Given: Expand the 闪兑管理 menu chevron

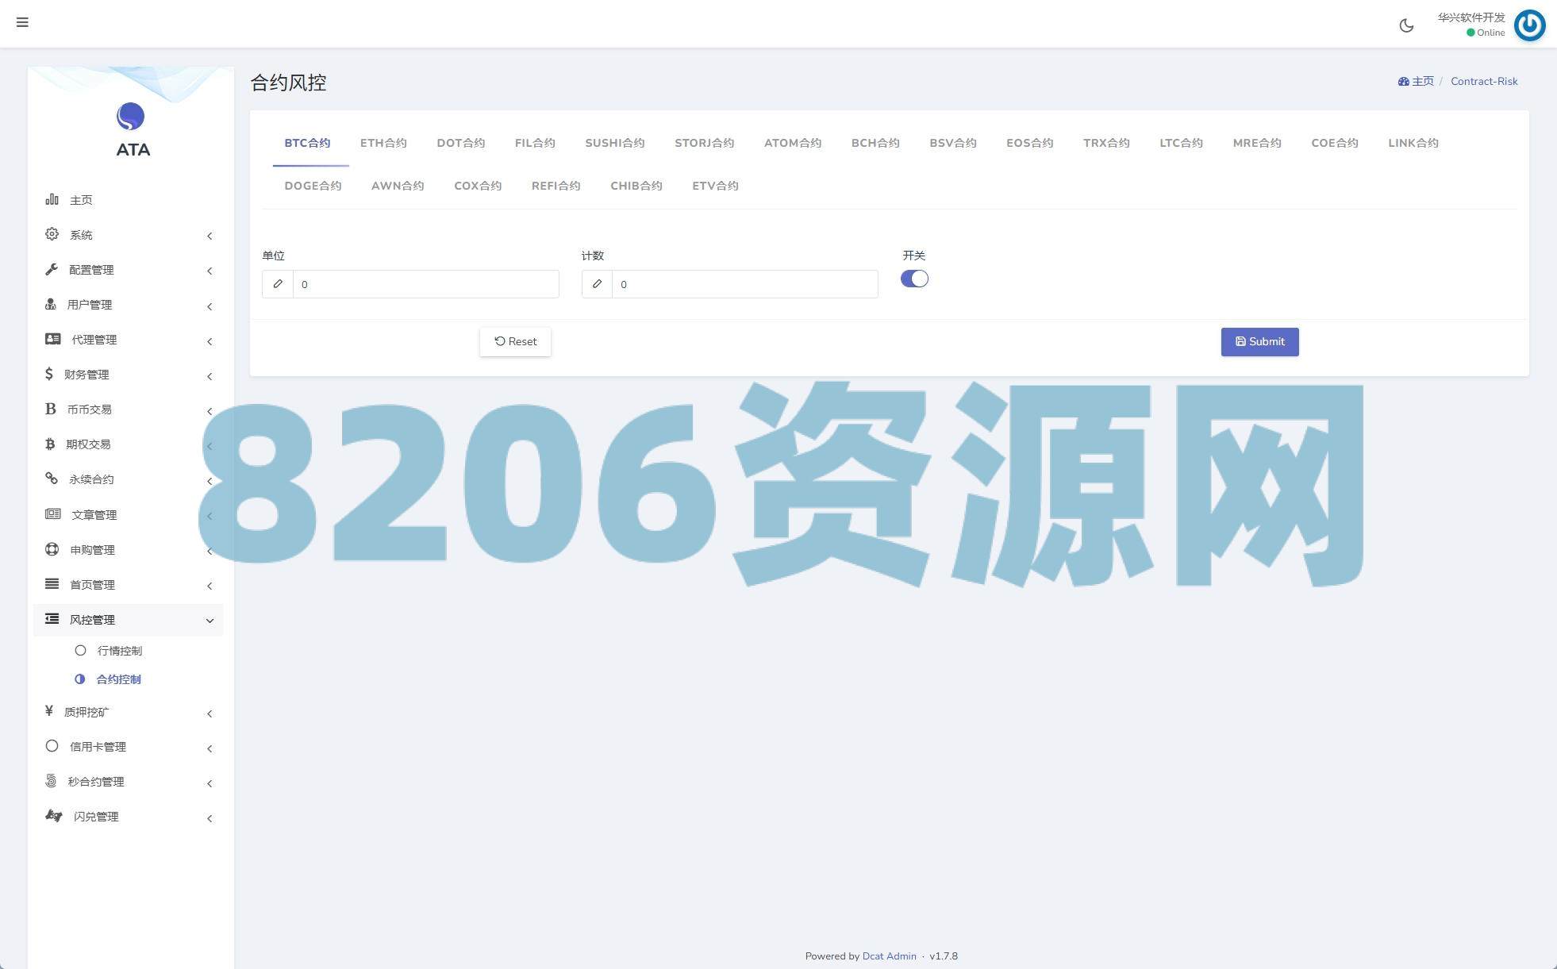Looking at the screenshot, I should [x=210, y=818].
